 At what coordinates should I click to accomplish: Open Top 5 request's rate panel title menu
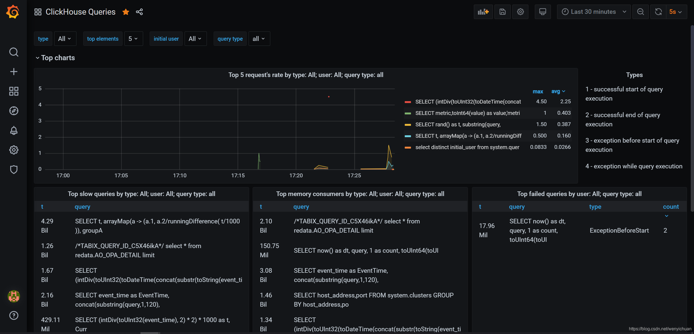[x=306, y=75]
